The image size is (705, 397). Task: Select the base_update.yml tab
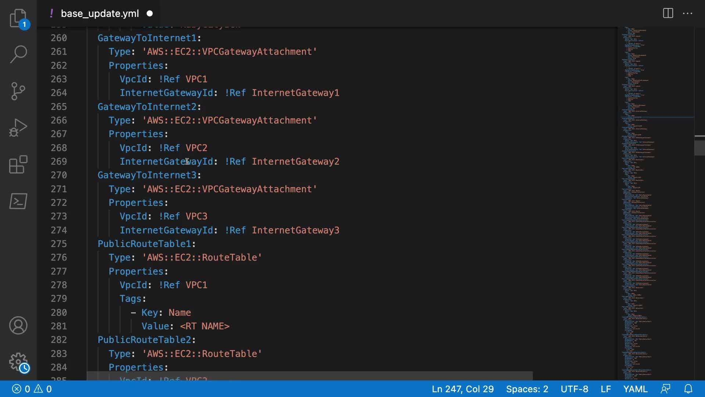100,14
